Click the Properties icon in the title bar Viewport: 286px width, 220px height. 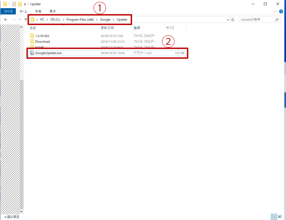tap(14, 4)
